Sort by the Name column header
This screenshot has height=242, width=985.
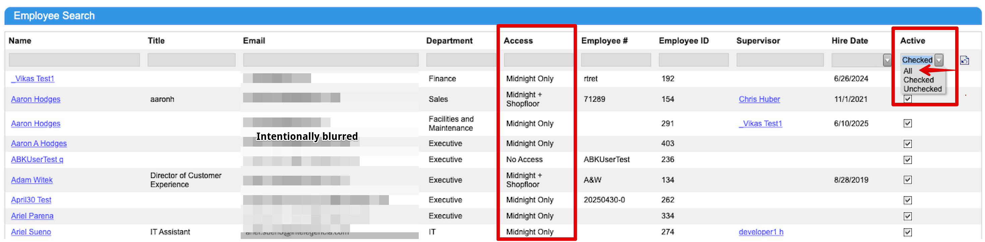point(20,41)
